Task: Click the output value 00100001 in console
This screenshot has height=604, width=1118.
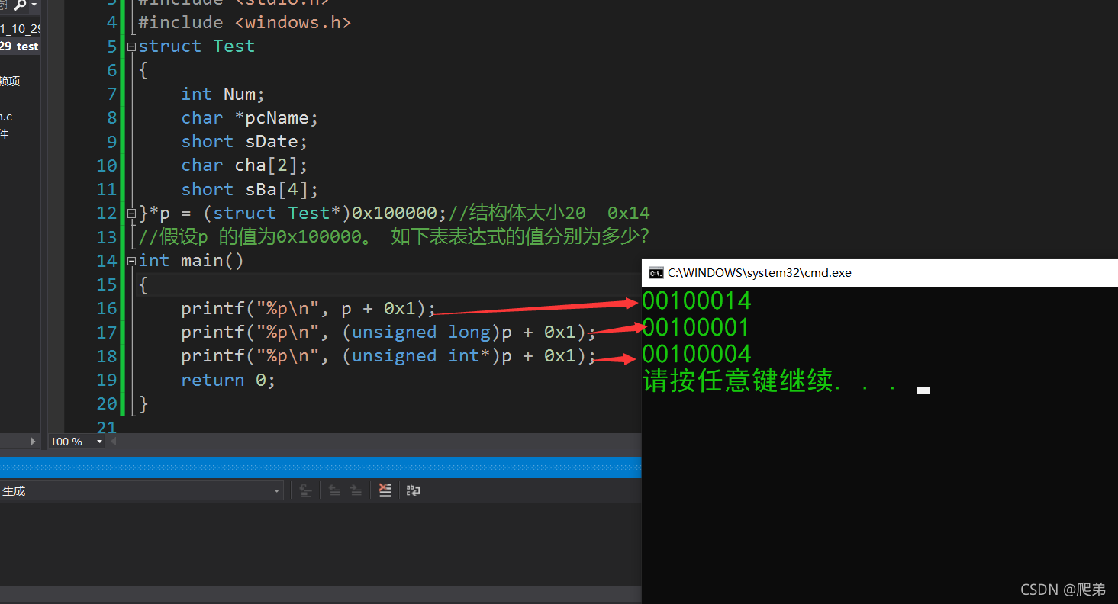Action: (x=696, y=328)
